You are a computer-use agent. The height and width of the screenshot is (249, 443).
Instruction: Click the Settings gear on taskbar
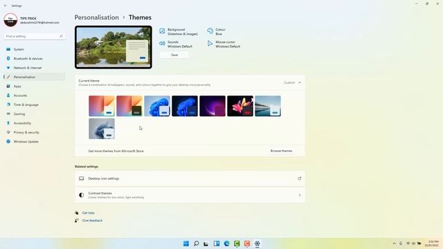pyautogui.click(x=257, y=243)
